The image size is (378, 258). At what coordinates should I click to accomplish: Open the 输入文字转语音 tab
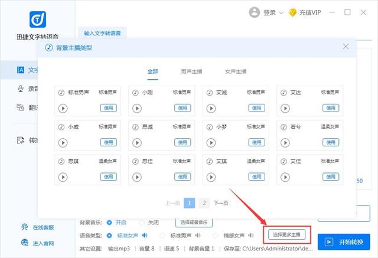point(102,33)
